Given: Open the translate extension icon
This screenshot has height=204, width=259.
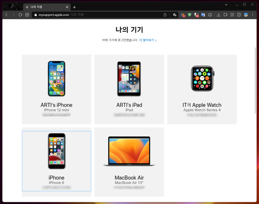Looking at the screenshot, I should point(203,15).
